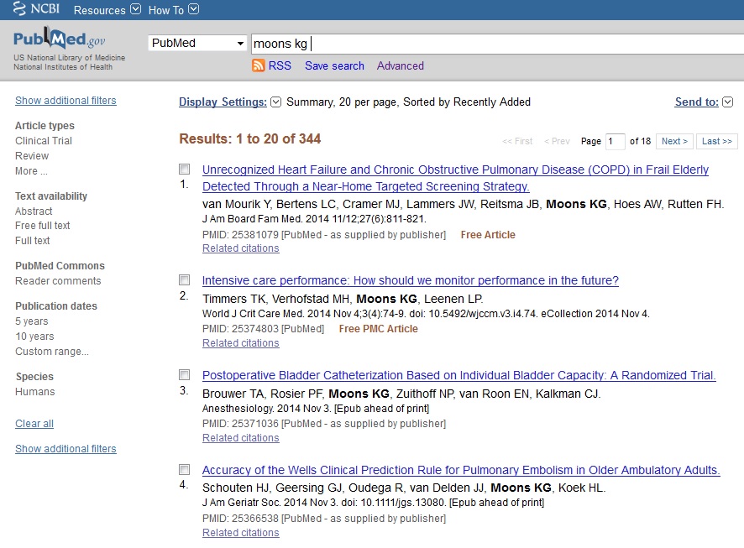Click Related citations for PMID 25366538

coord(240,533)
